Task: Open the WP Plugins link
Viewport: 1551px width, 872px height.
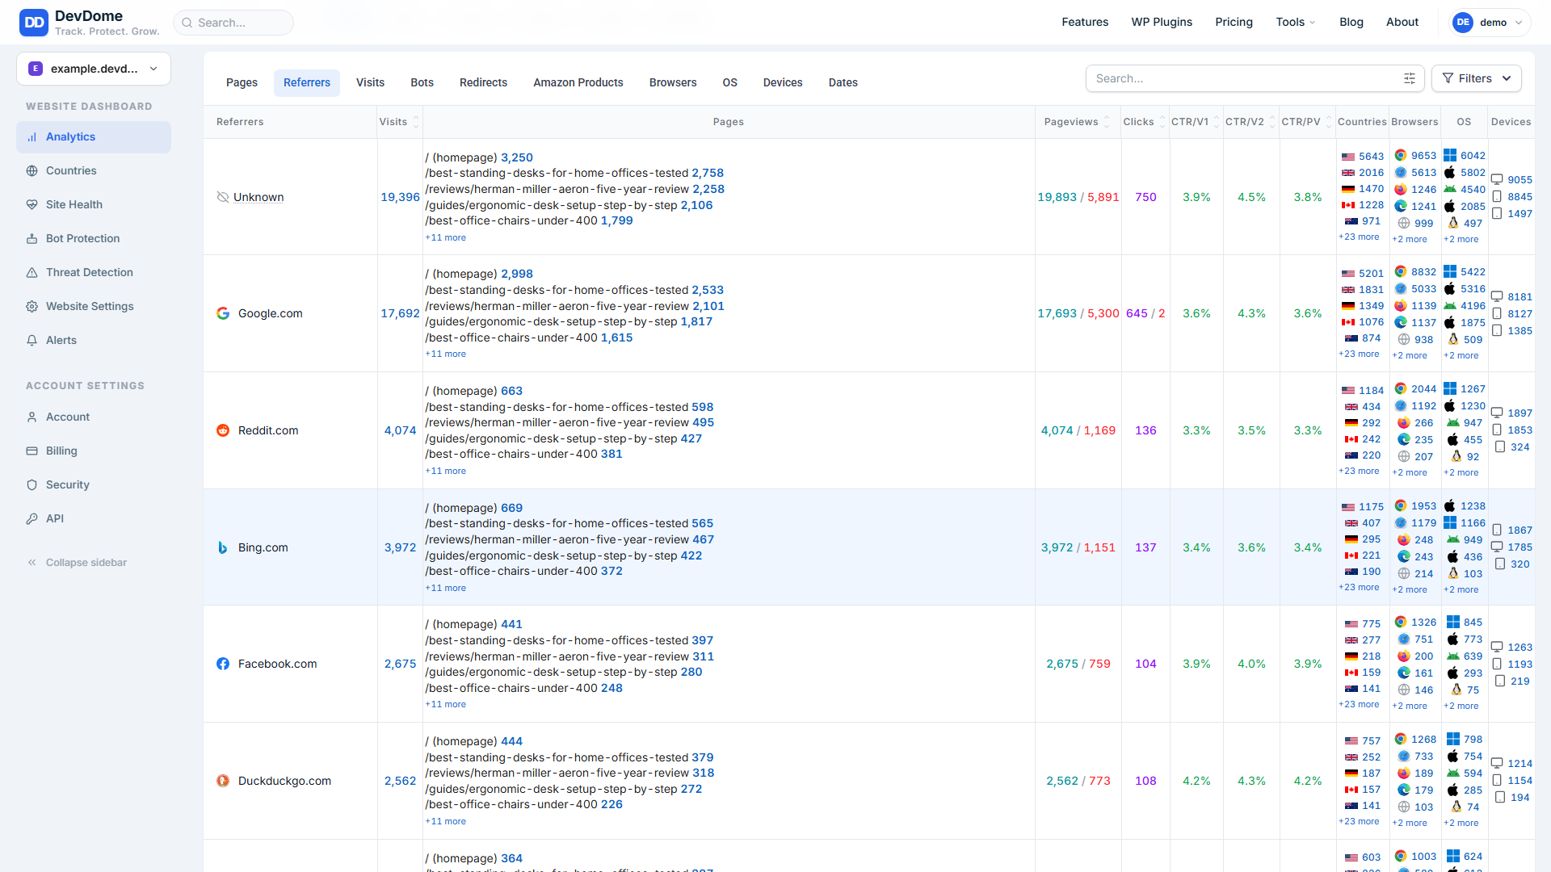Action: (1162, 23)
